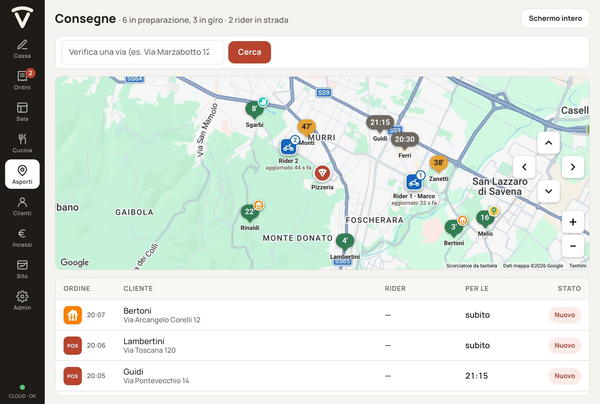
Task: Click the POS badge on Guidi row
Action: coord(72,376)
